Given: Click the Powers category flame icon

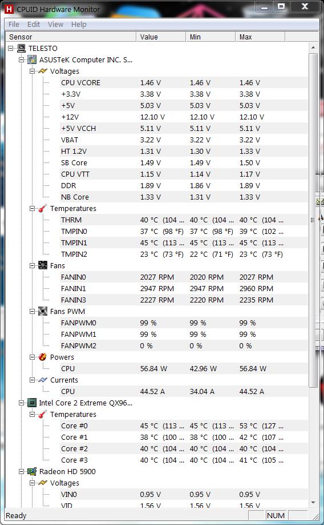Looking at the screenshot, I should [43, 357].
